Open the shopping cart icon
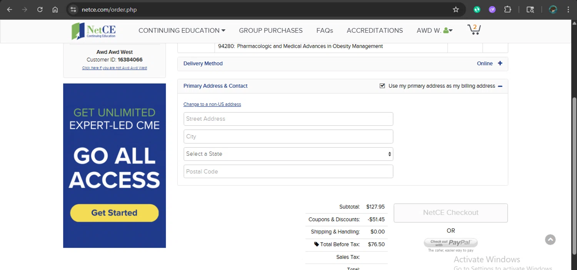 tap(474, 30)
